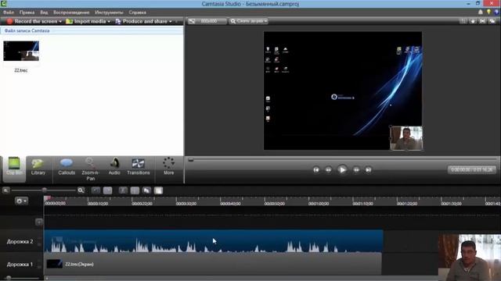Click the webcam overlay in preview canvas
Image resolution: width=501 pixels, height=281 pixels.
tap(406, 138)
